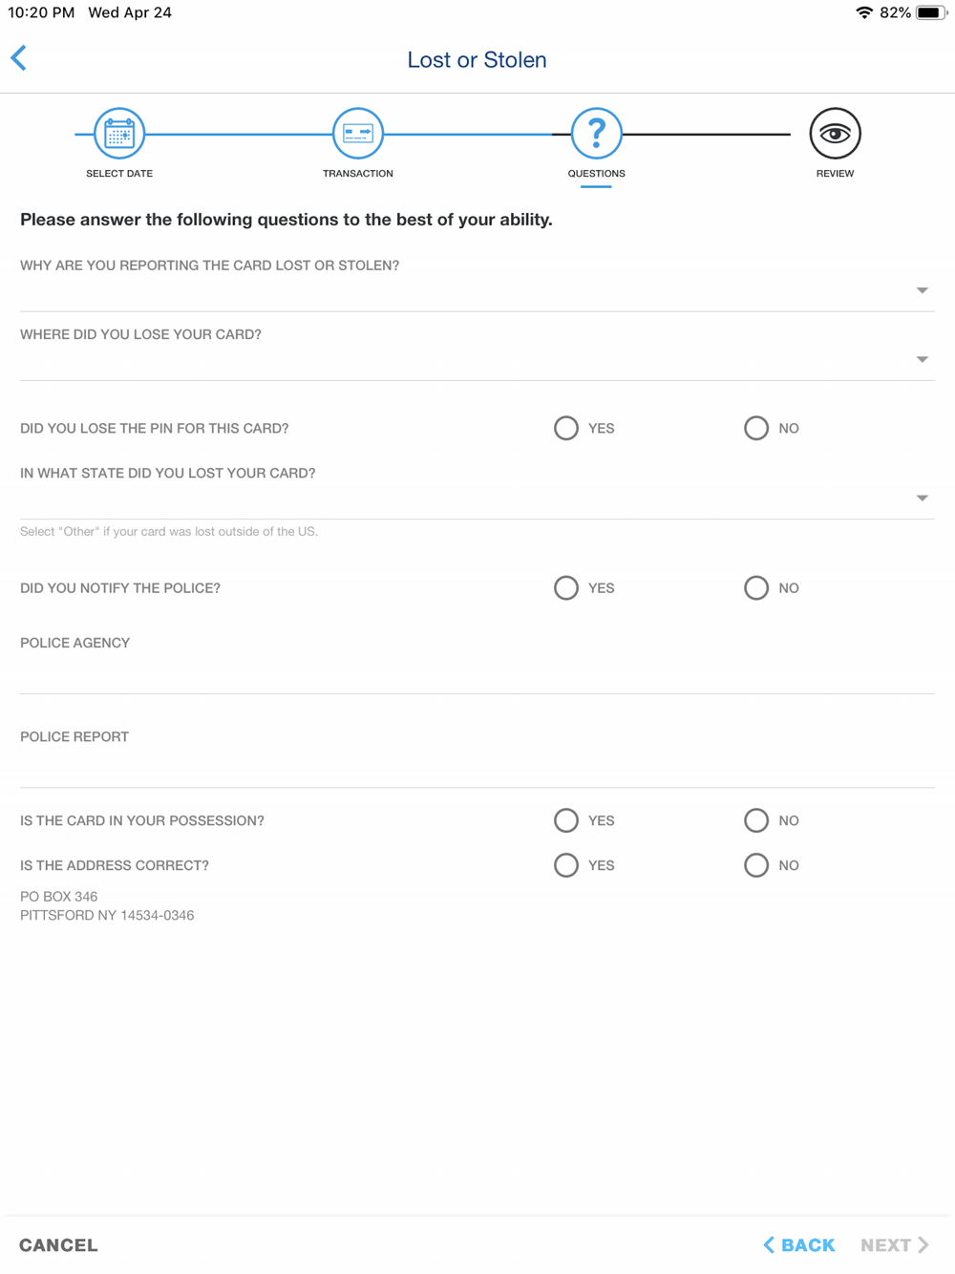Expand the reason for reporting card dropdown
955x1274 pixels.
[477, 290]
